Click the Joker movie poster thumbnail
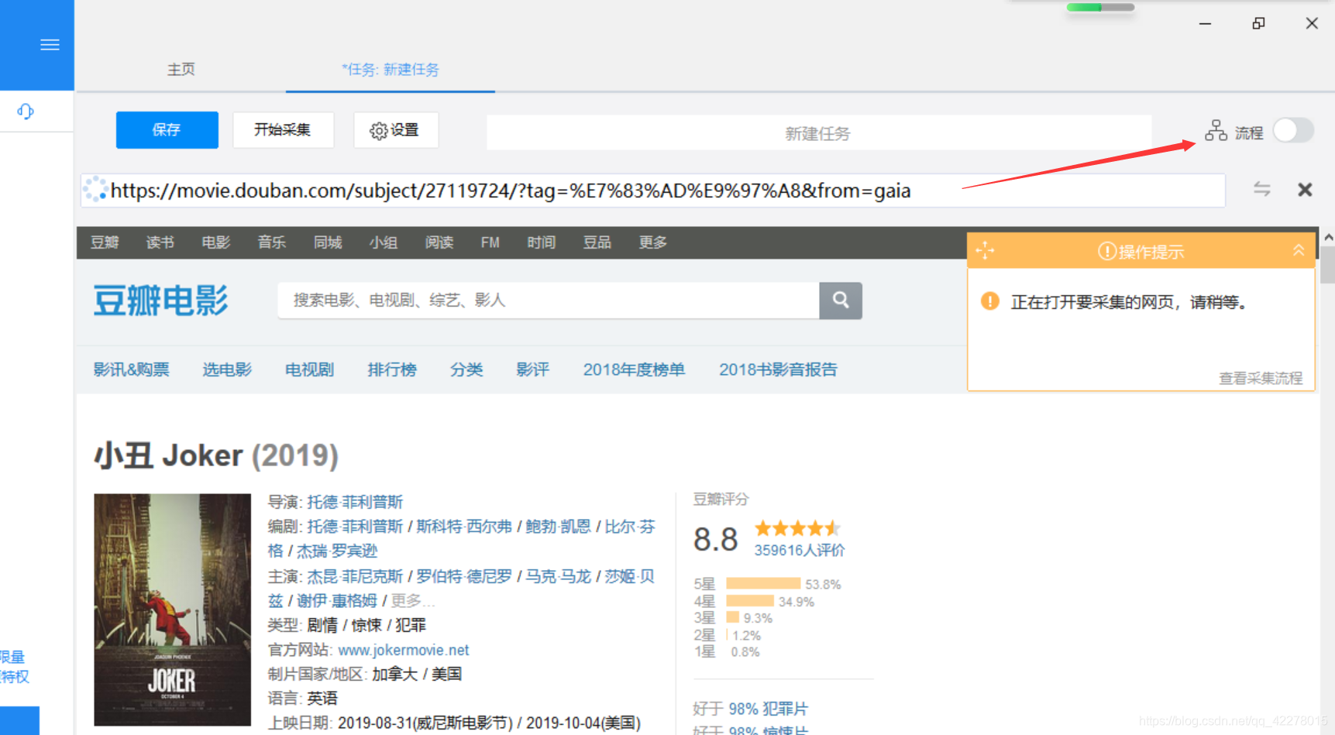This screenshot has width=1335, height=735. pos(172,610)
